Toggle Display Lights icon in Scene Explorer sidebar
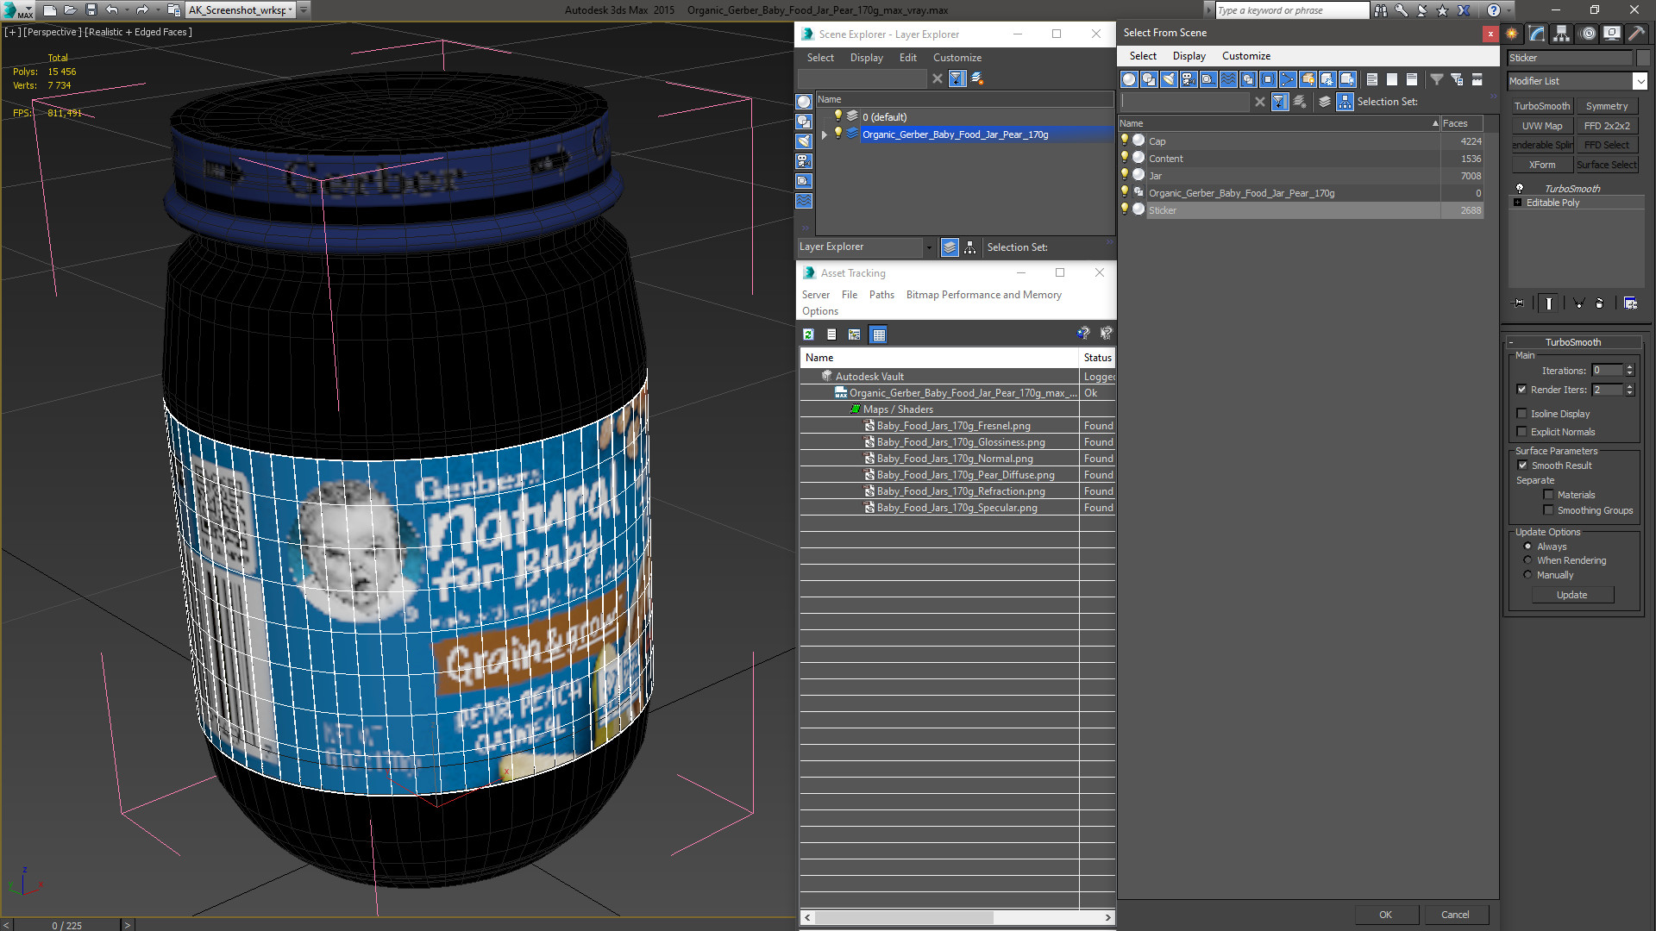The height and width of the screenshot is (931, 1656). tap(804, 141)
